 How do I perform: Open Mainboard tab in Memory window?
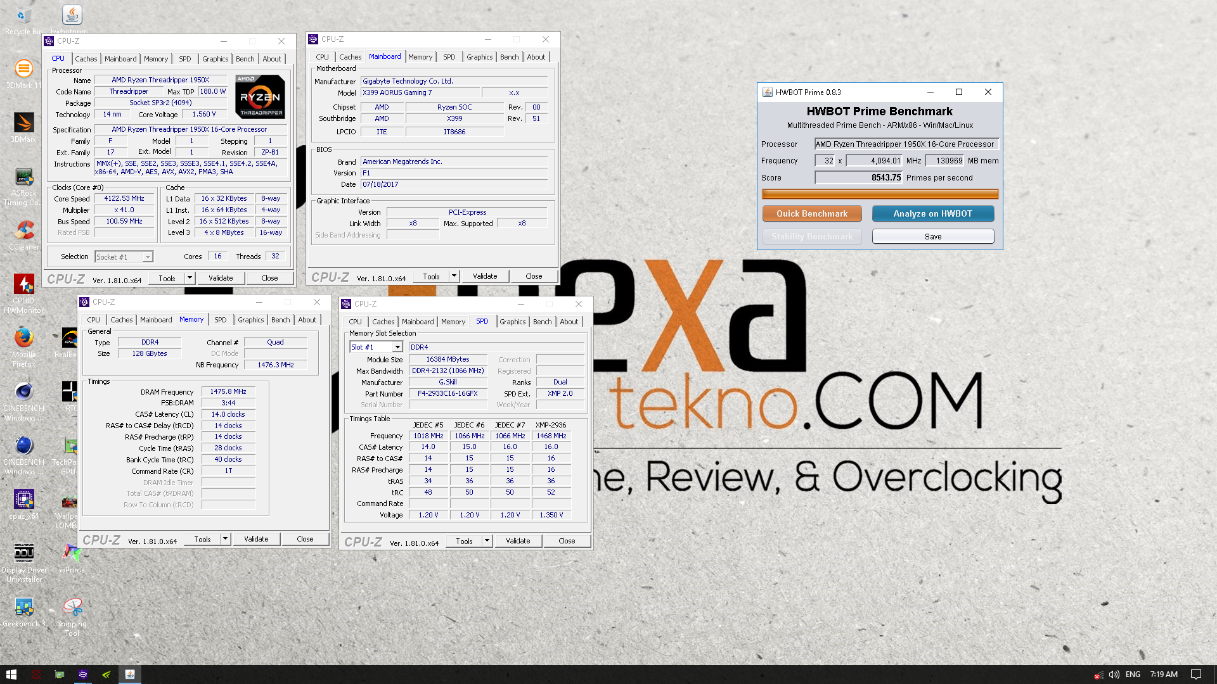click(156, 320)
